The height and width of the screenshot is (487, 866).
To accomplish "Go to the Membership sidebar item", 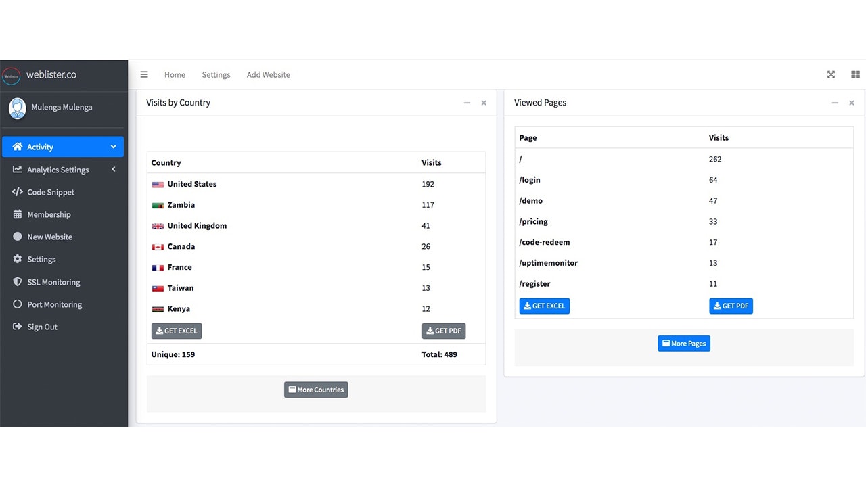I will (x=49, y=214).
